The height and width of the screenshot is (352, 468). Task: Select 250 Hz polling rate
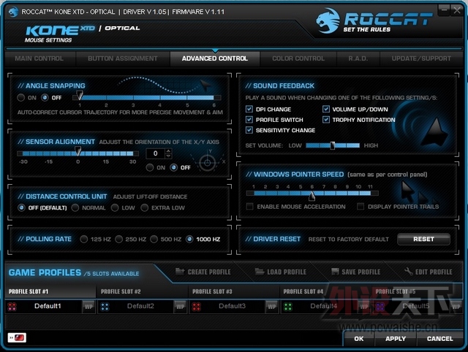pos(118,239)
